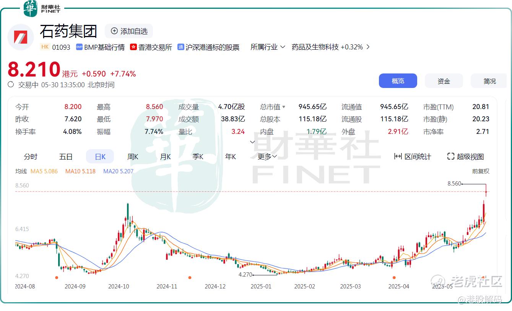This screenshot has width=512, height=311.
Task: Click the 8.210 current price
Action: click(34, 70)
